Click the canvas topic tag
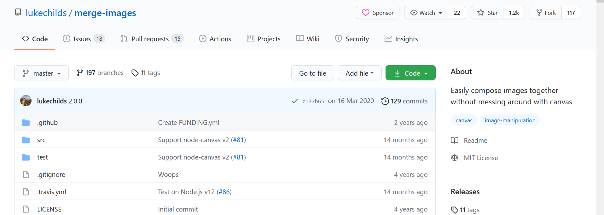 (464, 120)
